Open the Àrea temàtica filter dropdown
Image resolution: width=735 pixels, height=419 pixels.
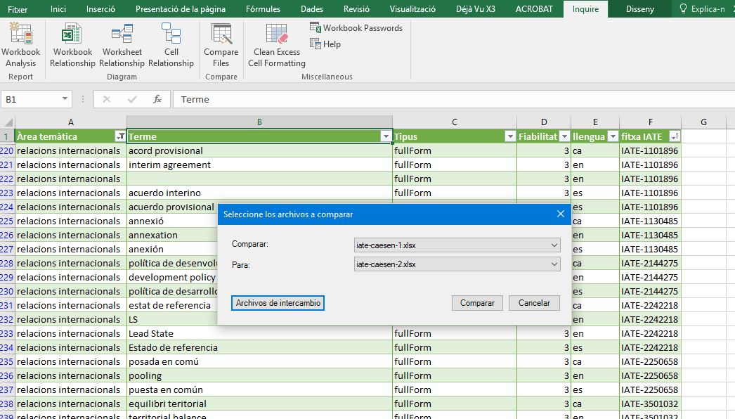[x=119, y=136]
